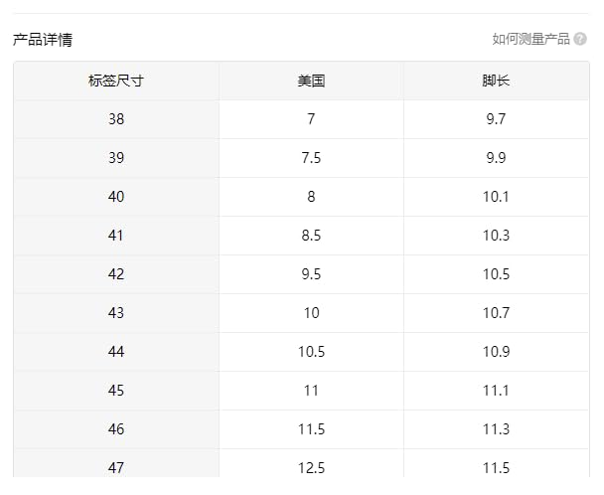Viewport: 604px width, 495px height.
Task: Click label size 40 cell
Action: [x=116, y=197]
